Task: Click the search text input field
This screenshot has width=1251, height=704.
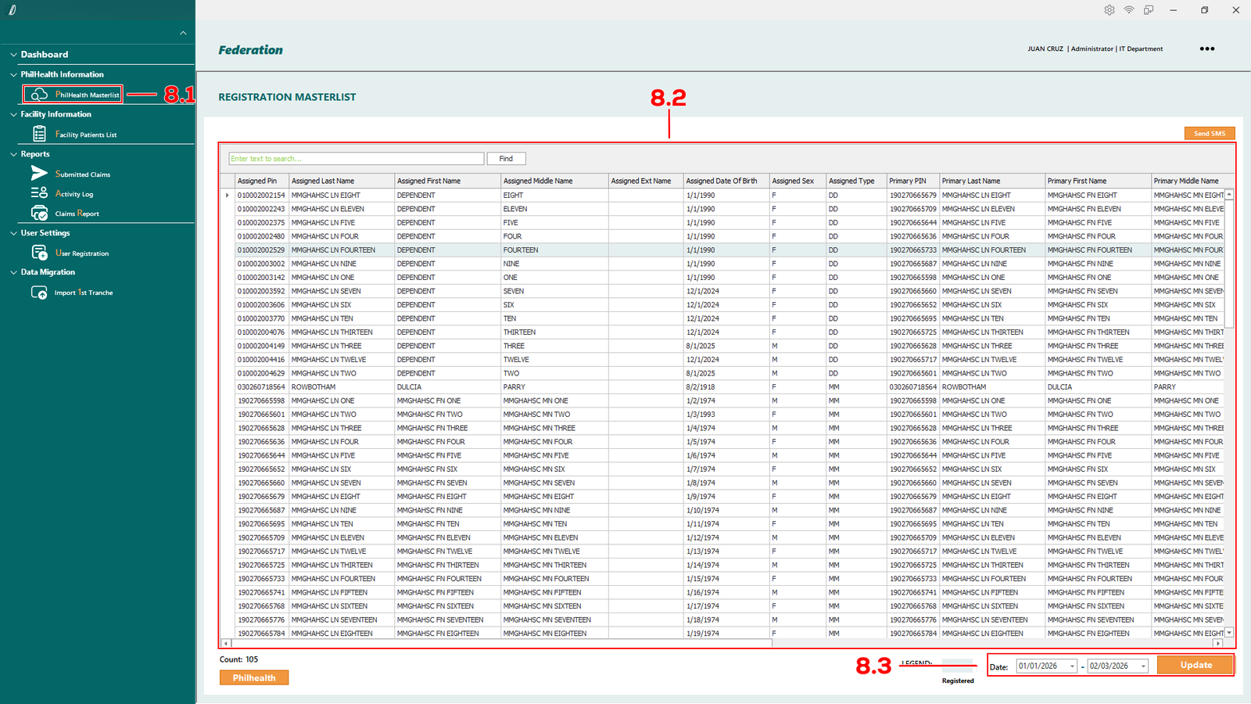Action: pos(356,159)
